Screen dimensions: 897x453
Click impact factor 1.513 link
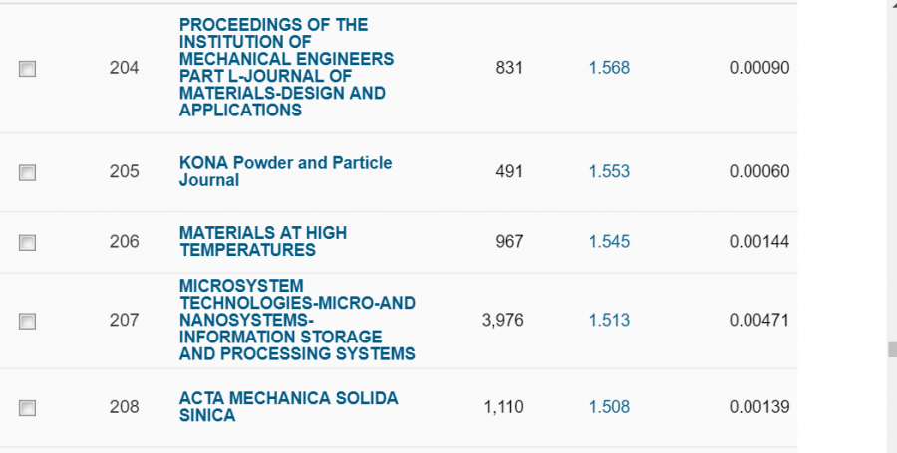coord(609,320)
